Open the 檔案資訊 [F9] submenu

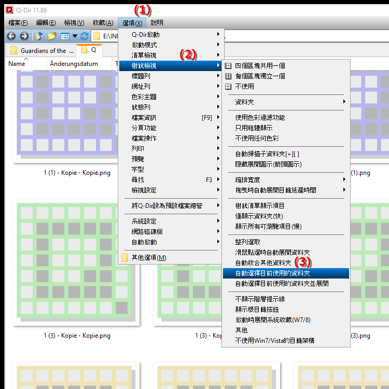pos(171,118)
